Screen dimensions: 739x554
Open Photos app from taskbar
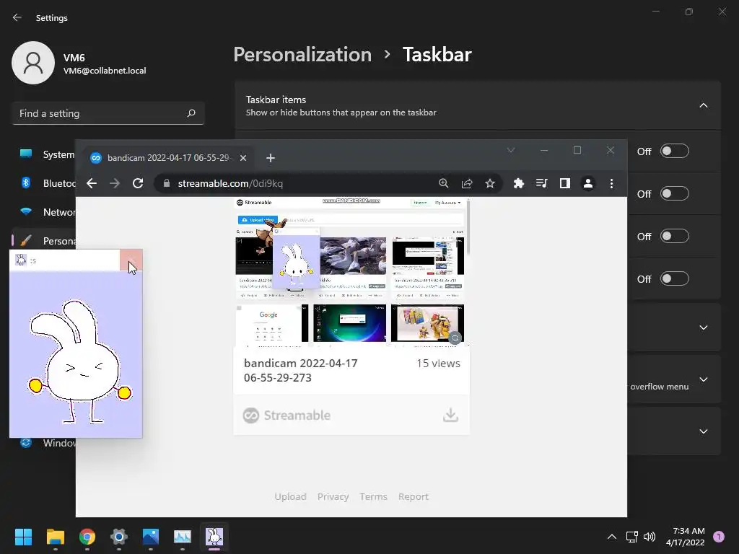coord(151,537)
